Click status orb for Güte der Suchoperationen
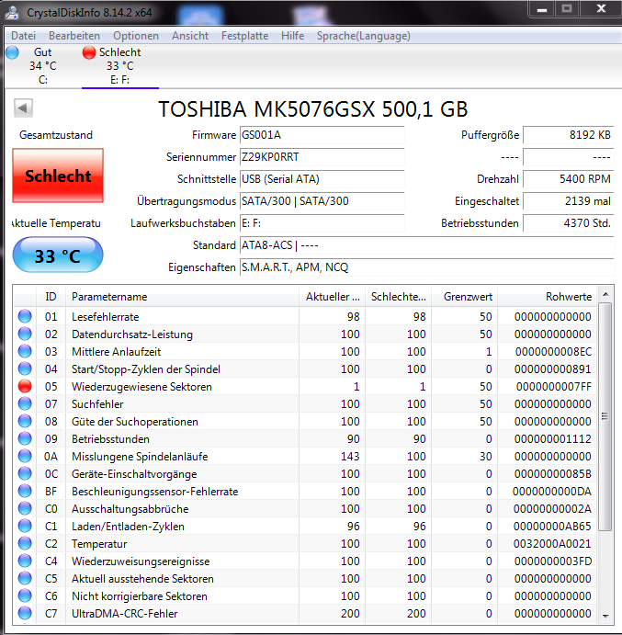The height and width of the screenshot is (635, 622). pos(25,421)
